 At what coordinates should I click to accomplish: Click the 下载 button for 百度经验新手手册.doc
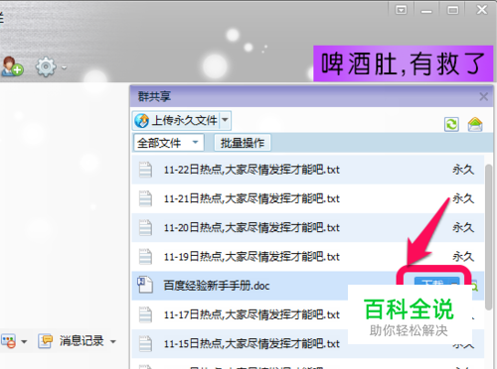[x=436, y=281]
